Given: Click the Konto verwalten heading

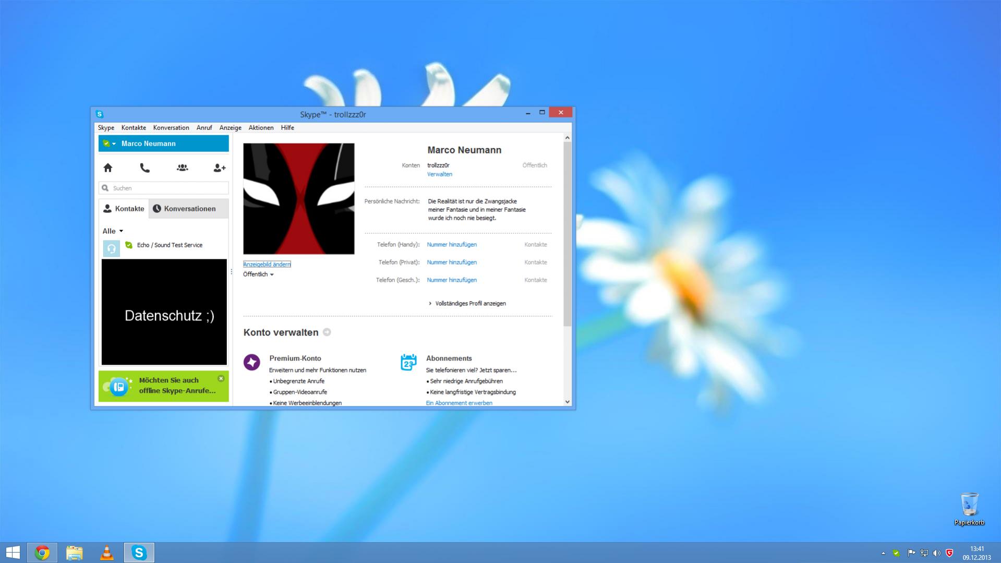Looking at the screenshot, I should [281, 332].
